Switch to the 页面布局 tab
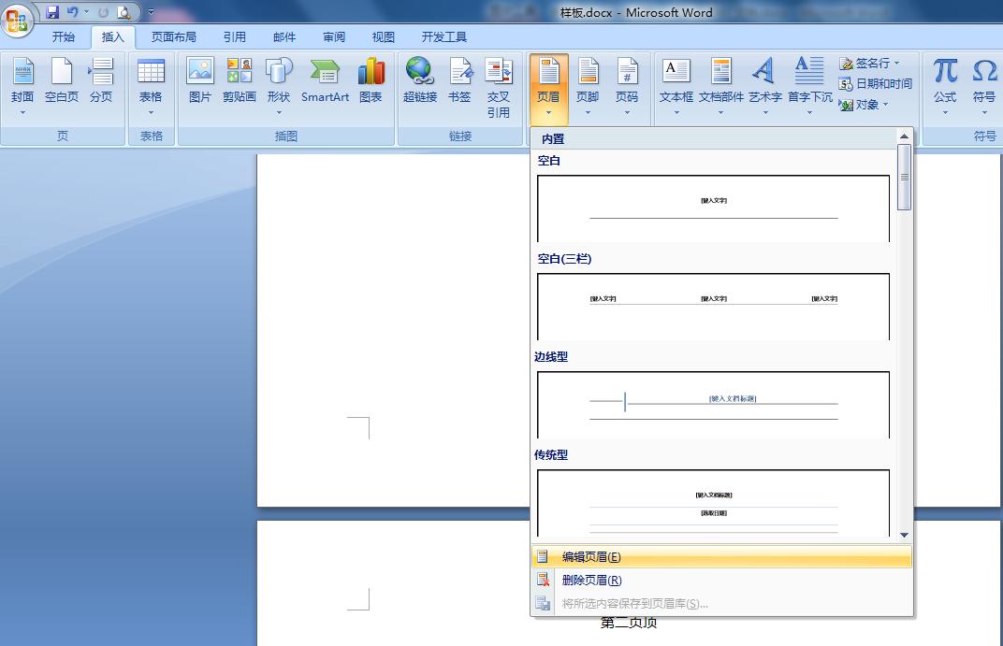Screen dimensions: 1003x646 [173, 37]
